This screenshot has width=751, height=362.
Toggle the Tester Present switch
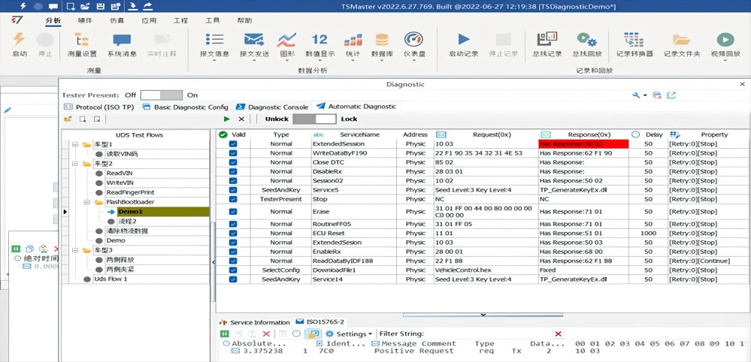coord(161,95)
